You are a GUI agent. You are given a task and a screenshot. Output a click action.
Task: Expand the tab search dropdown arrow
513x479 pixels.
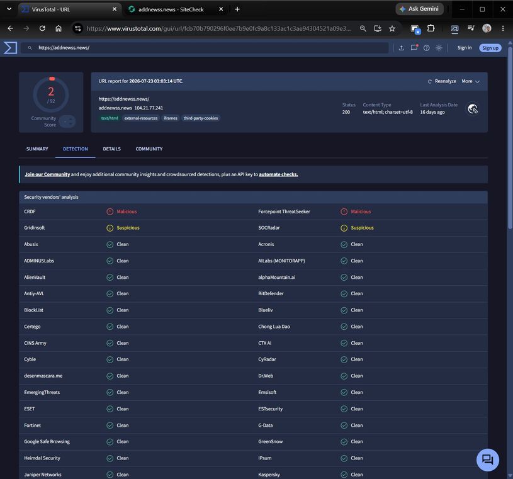tap(9, 9)
